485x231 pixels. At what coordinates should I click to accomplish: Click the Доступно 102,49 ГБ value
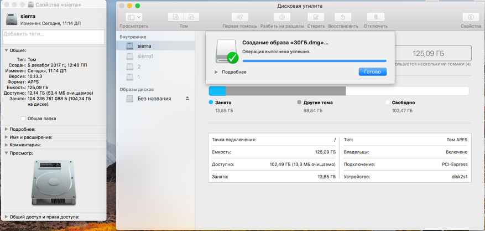(303, 165)
